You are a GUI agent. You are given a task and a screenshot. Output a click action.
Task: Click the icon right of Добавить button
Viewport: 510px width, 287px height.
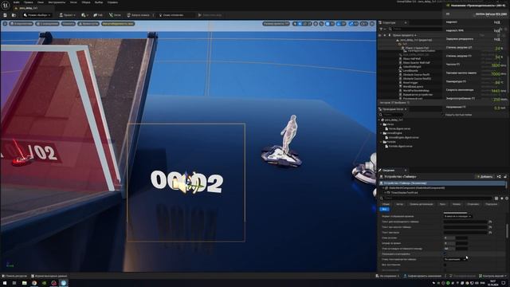[x=499, y=177]
